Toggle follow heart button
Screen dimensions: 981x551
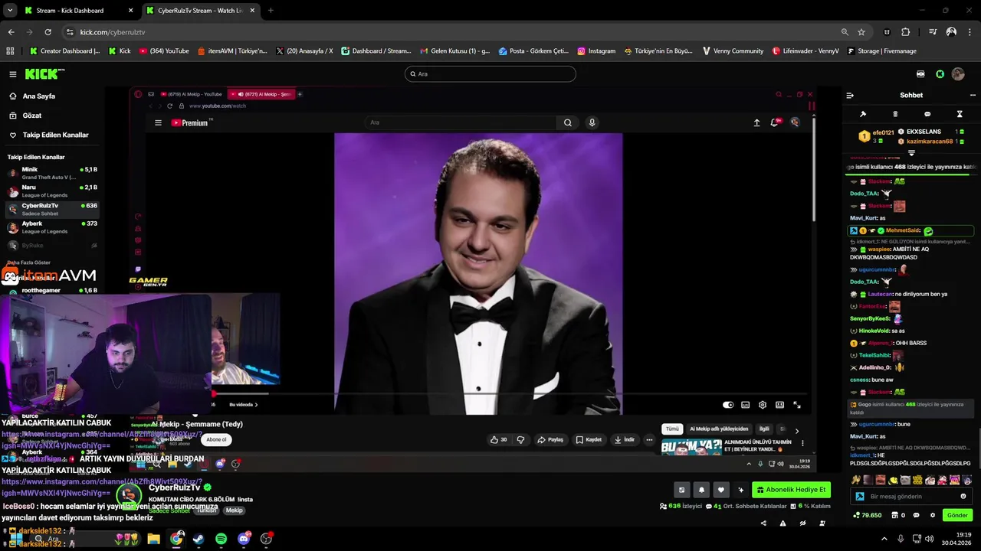point(720,490)
